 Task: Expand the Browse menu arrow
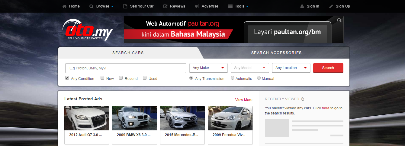[x=112, y=7]
